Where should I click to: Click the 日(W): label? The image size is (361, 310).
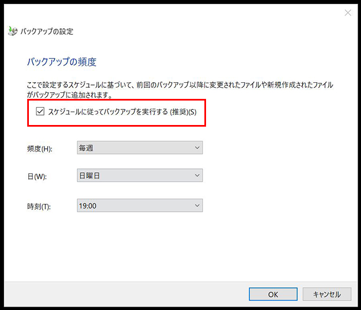tap(37, 177)
